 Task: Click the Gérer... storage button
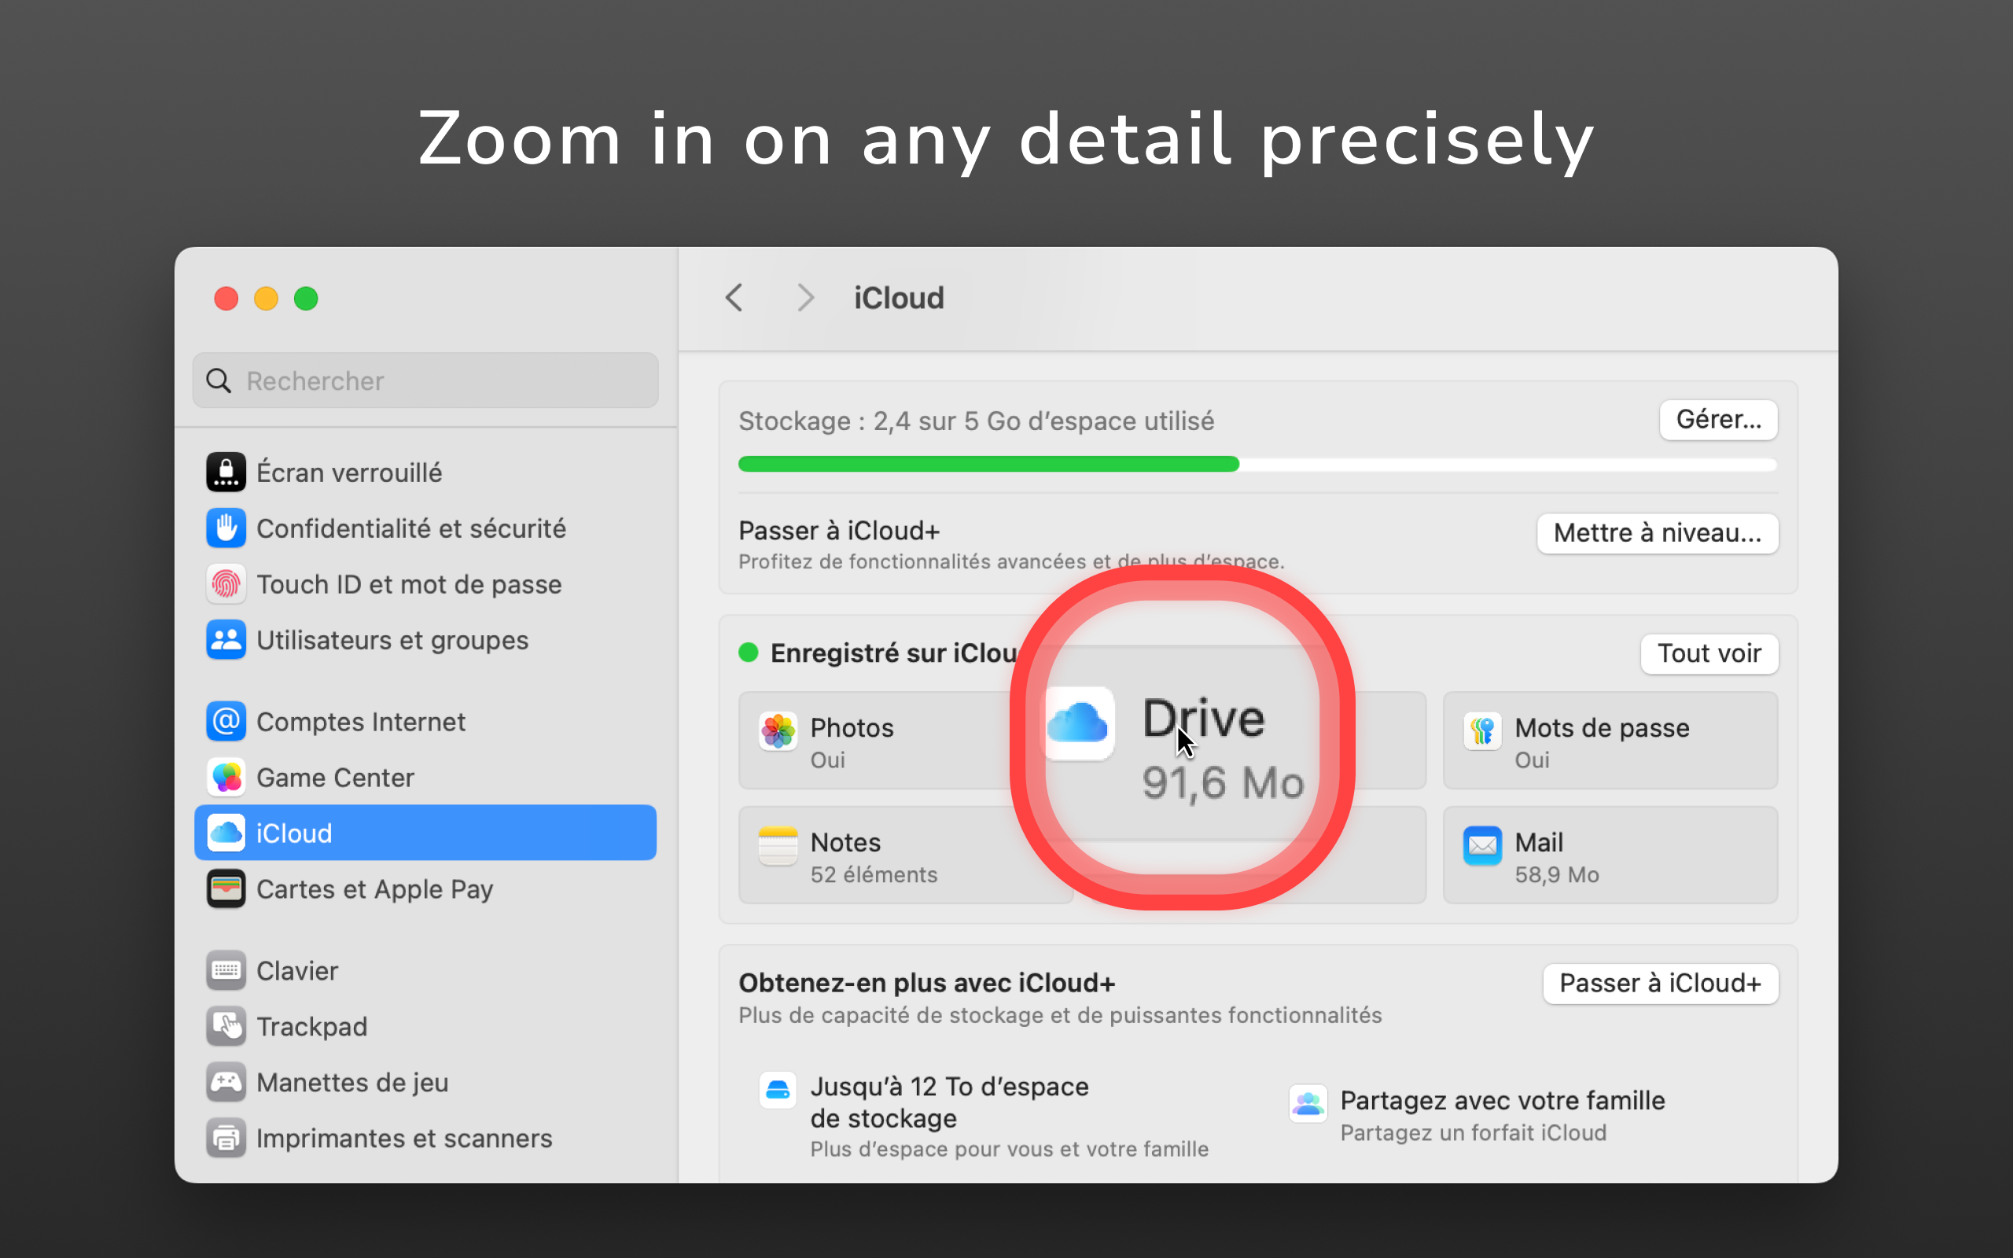[x=1719, y=419]
